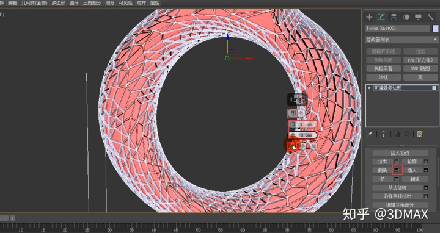Open the 编辑 menu

click(x=12, y=3)
